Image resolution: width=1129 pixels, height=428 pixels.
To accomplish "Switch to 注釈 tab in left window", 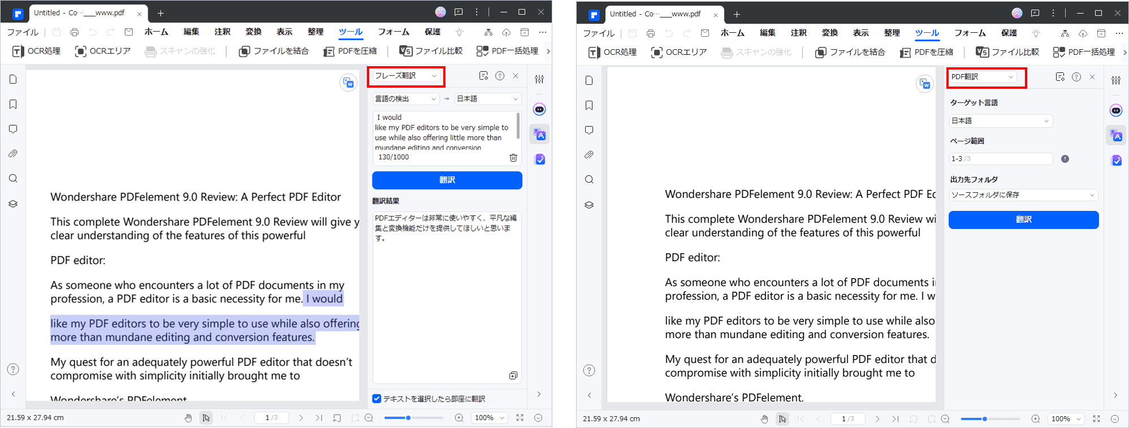I will click(x=222, y=32).
